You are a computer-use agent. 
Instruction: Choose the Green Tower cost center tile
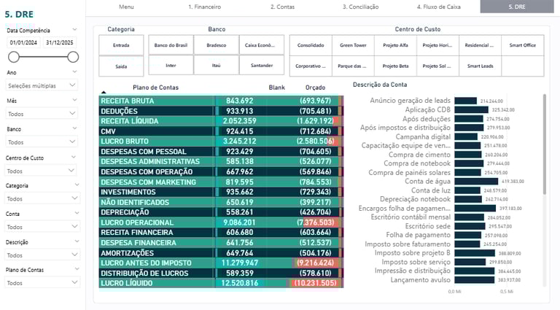(x=352, y=44)
